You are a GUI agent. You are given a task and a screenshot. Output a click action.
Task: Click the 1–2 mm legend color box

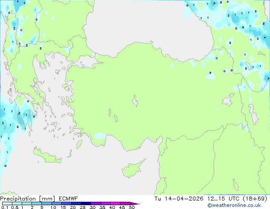[x=27, y=203]
